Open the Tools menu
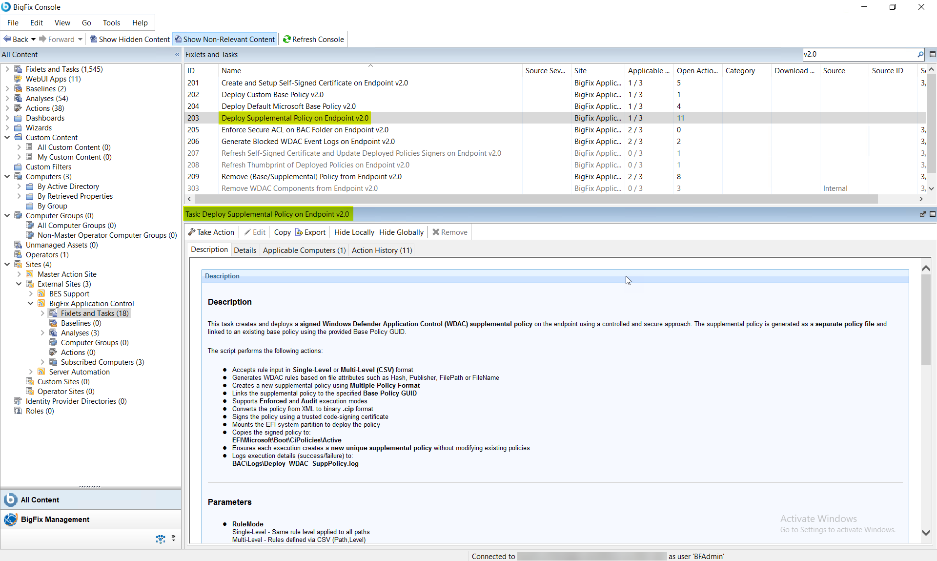 [111, 22]
